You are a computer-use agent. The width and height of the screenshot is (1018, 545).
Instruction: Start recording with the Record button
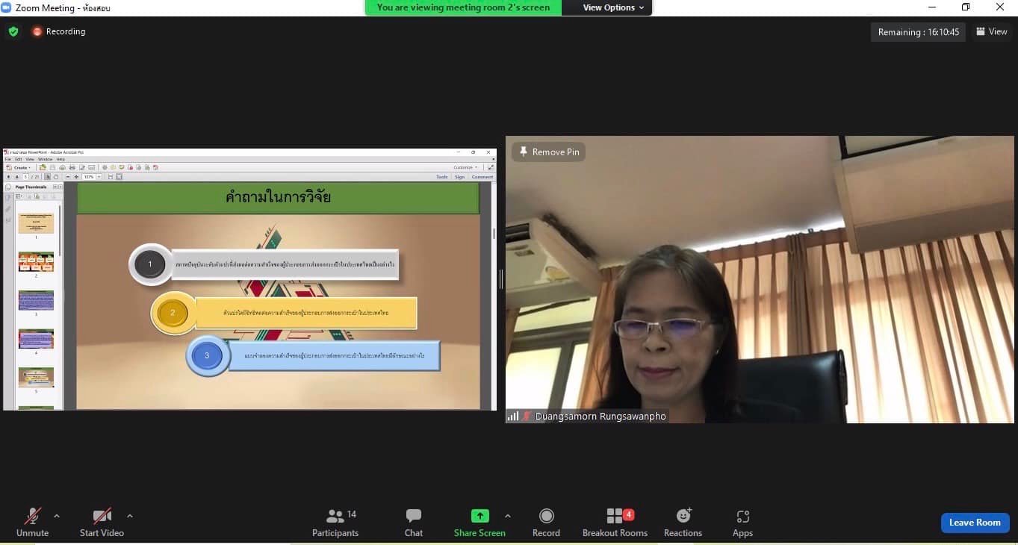546,523
